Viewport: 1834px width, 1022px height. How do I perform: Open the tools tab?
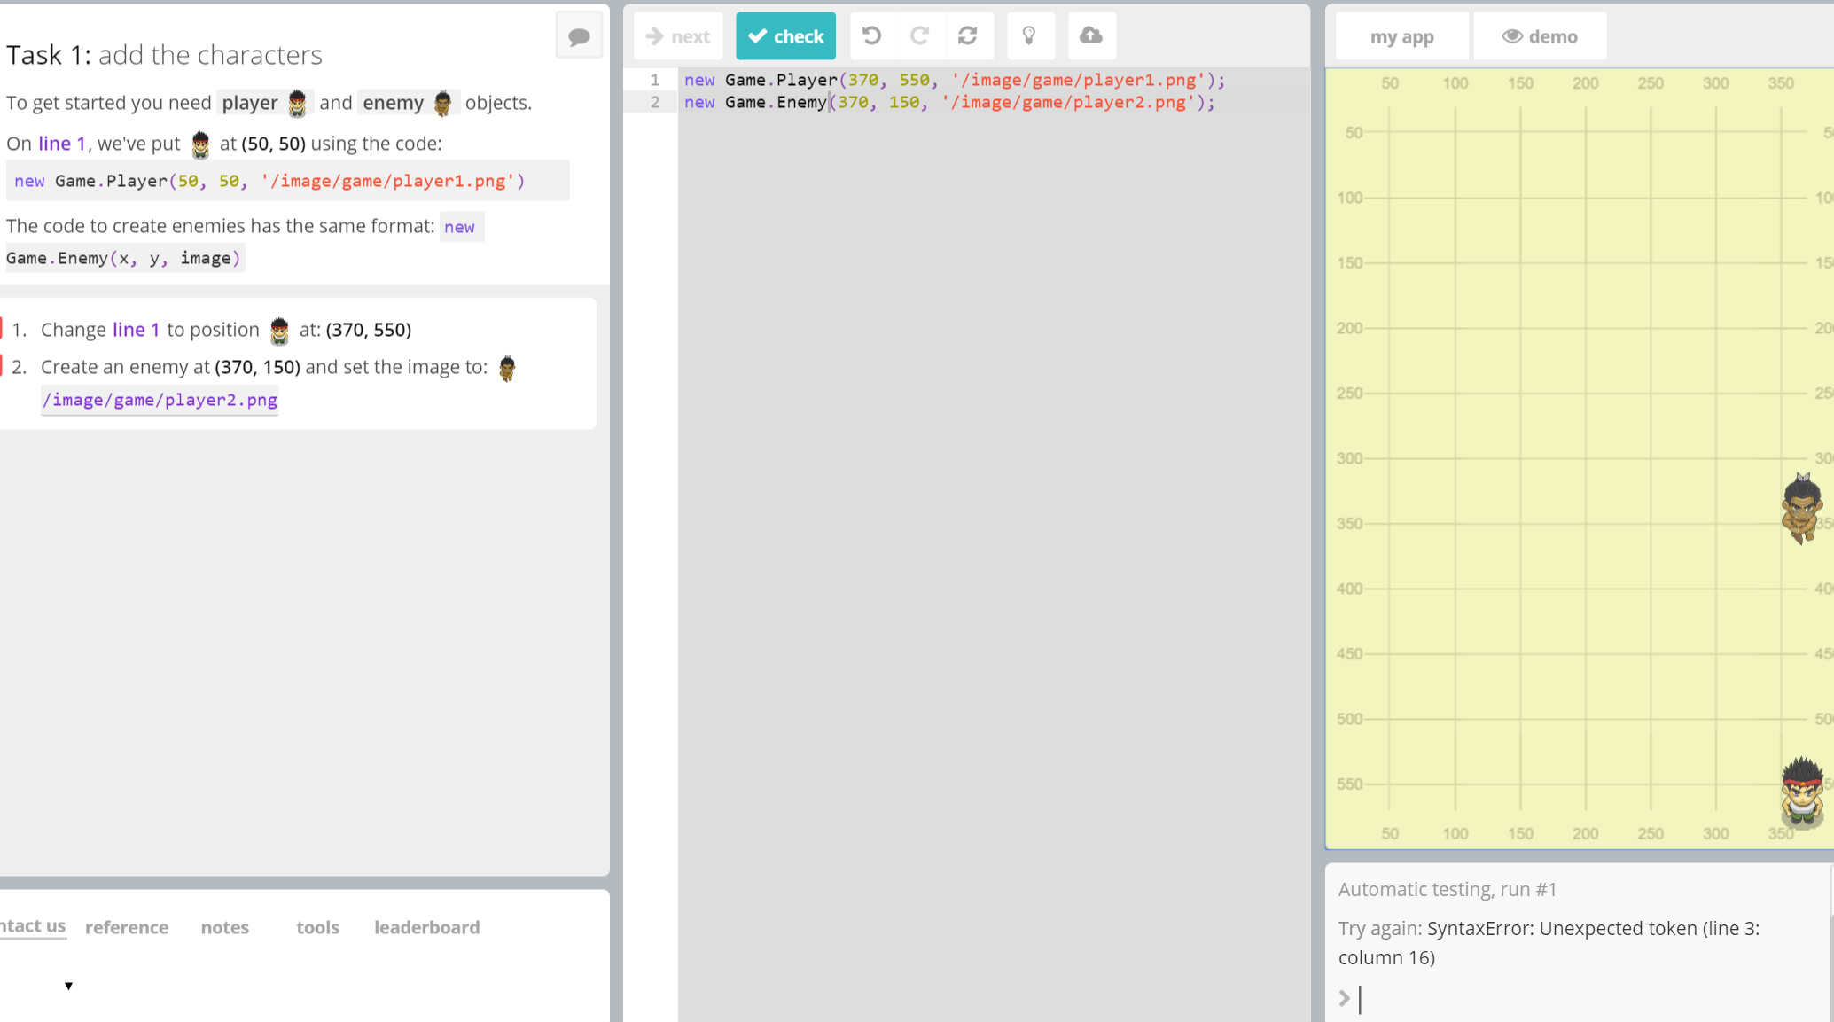pos(317,927)
